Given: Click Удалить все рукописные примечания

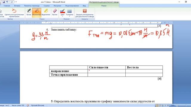Looking at the screenshot, I should coord(14,13).
